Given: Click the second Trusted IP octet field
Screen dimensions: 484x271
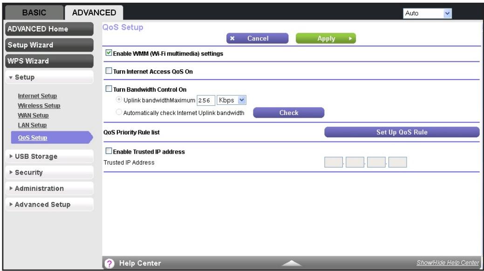Looking at the screenshot, I should [355, 163].
